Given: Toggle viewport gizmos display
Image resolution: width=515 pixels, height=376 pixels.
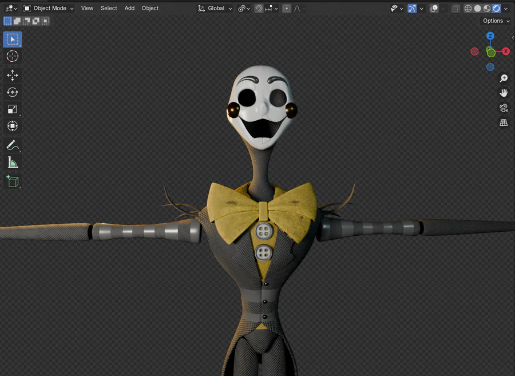Looking at the screenshot, I should (x=412, y=9).
